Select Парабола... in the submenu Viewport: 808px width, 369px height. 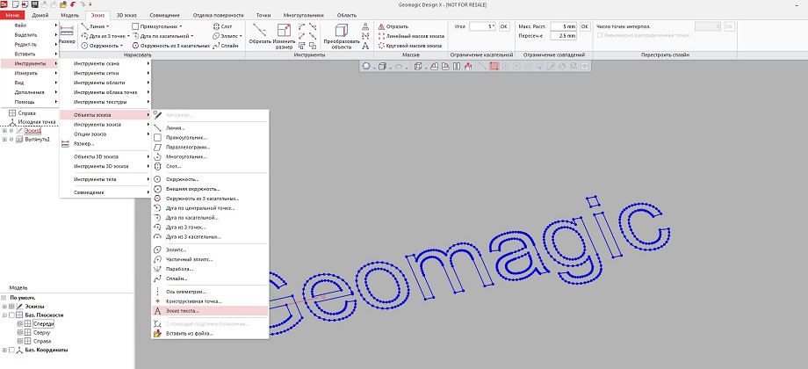pos(210,269)
